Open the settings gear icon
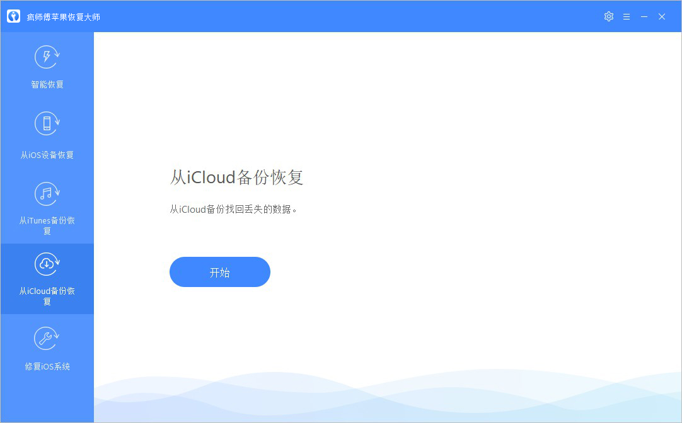 click(x=608, y=16)
